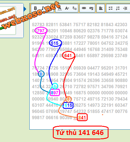Click the number 29598 in the editor
The height and width of the screenshot is (142, 130).
[x=107, y=56]
